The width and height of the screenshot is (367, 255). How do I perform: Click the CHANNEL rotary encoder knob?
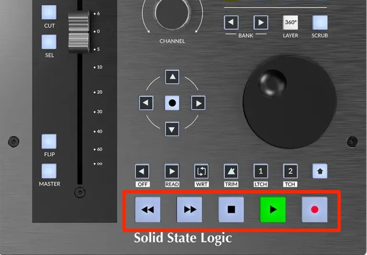pos(172,12)
